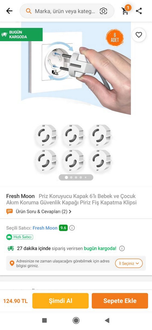
Task: Tap info icon next to seller score
Action: [x=72, y=228]
